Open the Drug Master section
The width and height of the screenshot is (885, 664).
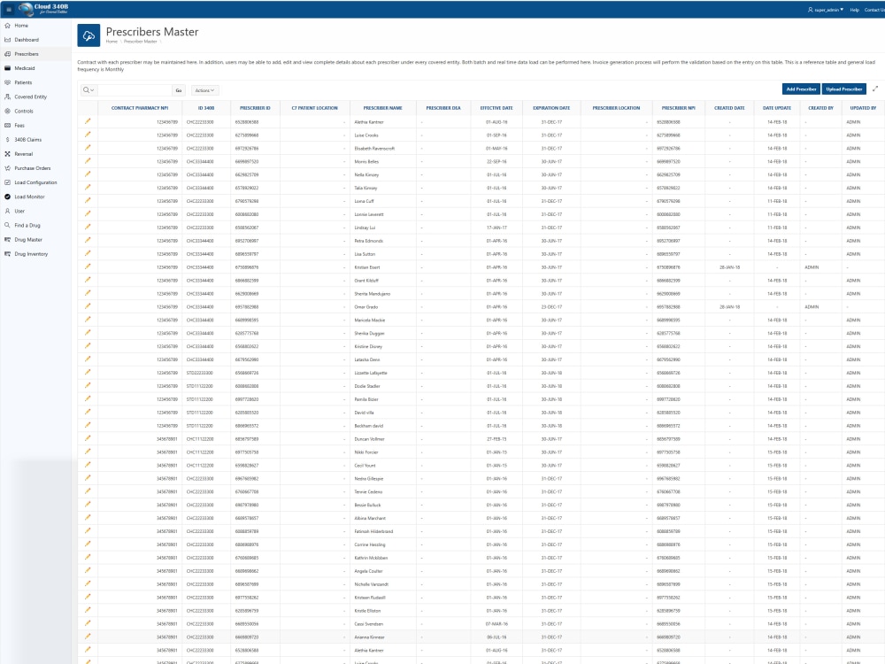(x=9, y=239)
